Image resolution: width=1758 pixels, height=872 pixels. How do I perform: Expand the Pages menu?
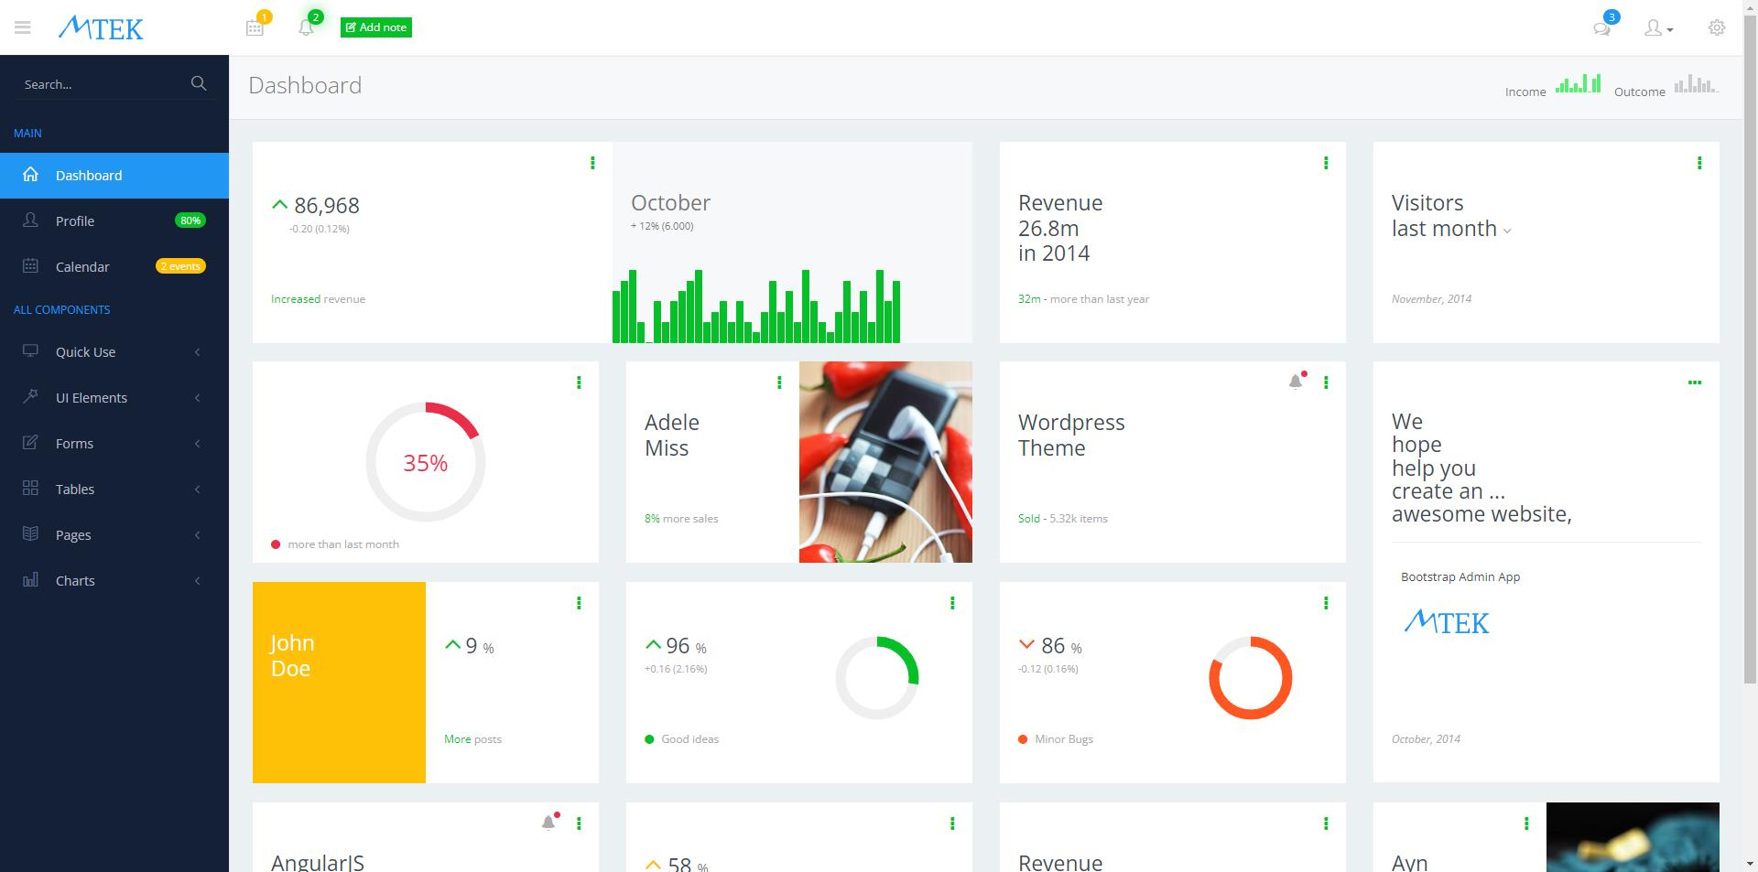coord(114,535)
